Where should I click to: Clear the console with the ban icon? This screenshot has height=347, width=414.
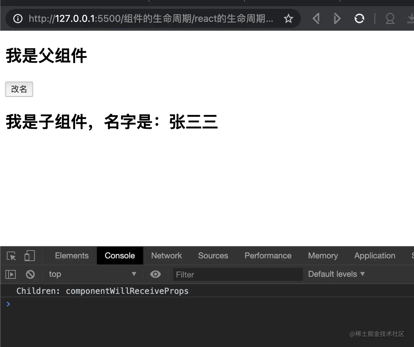tap(30, 274)
